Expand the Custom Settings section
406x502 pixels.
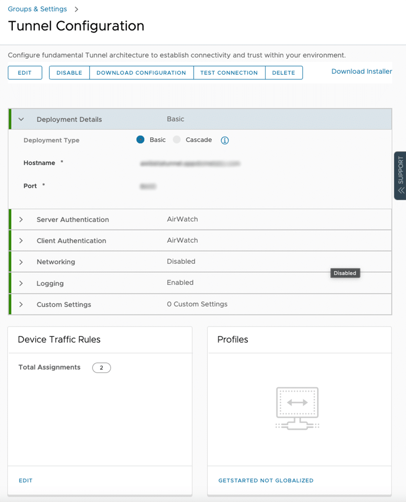(x=21, y=305)
